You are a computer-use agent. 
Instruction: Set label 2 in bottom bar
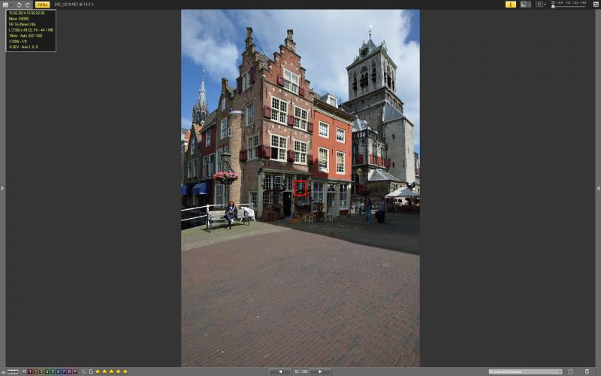(35, 371)
